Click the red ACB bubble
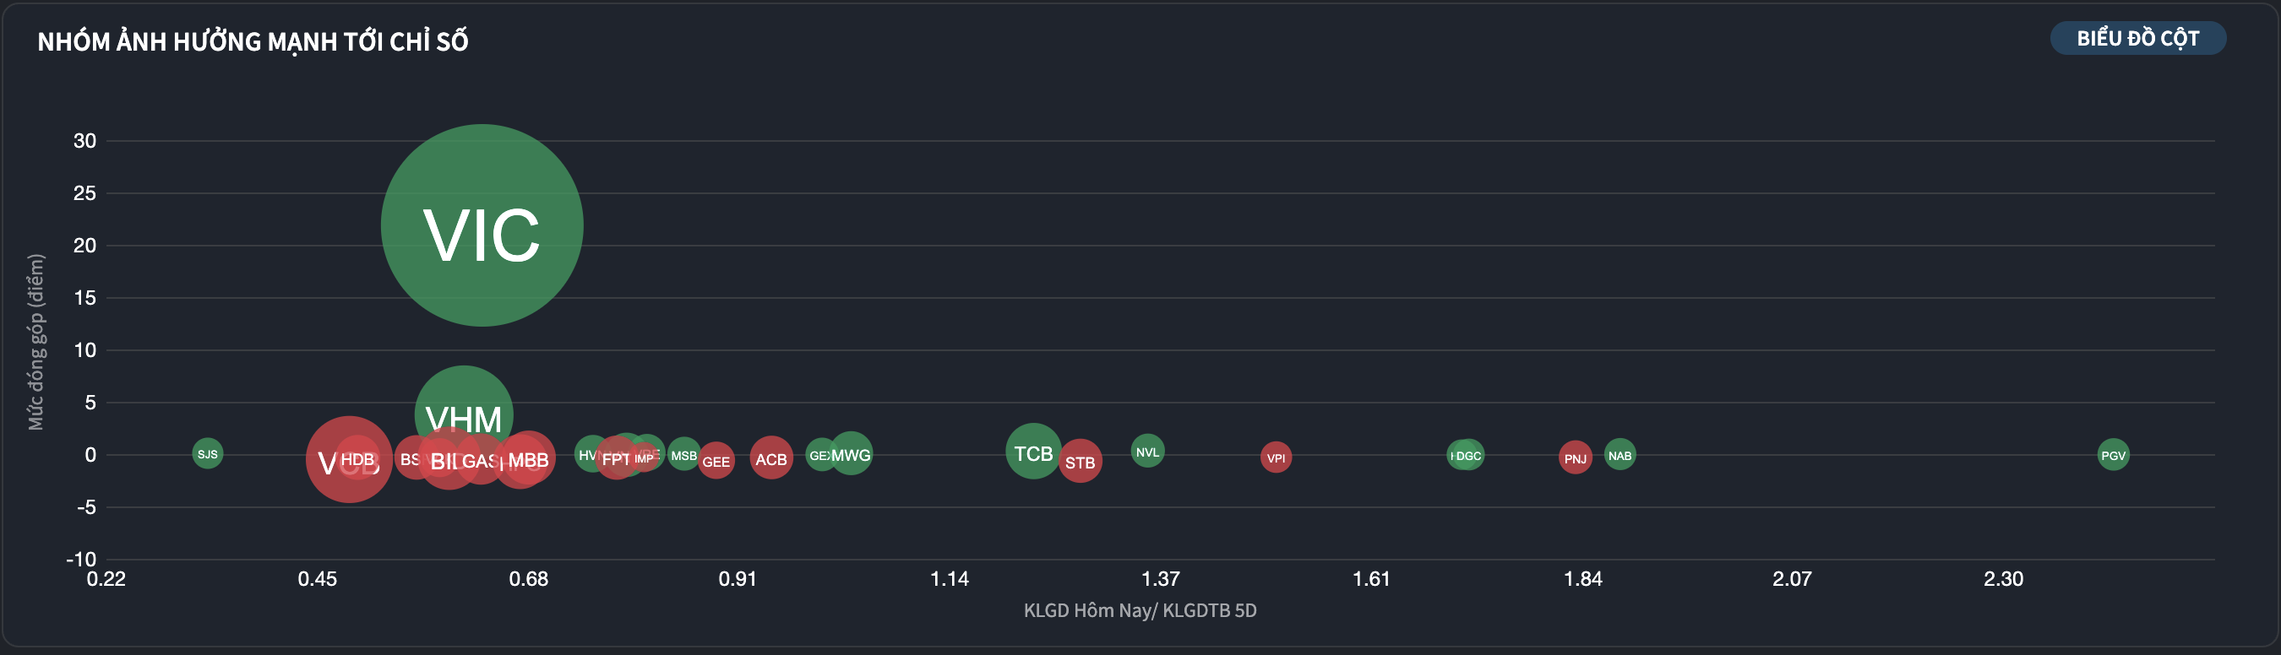The height and width of the screenshot is (655, 2281). [x=771, y=458]
